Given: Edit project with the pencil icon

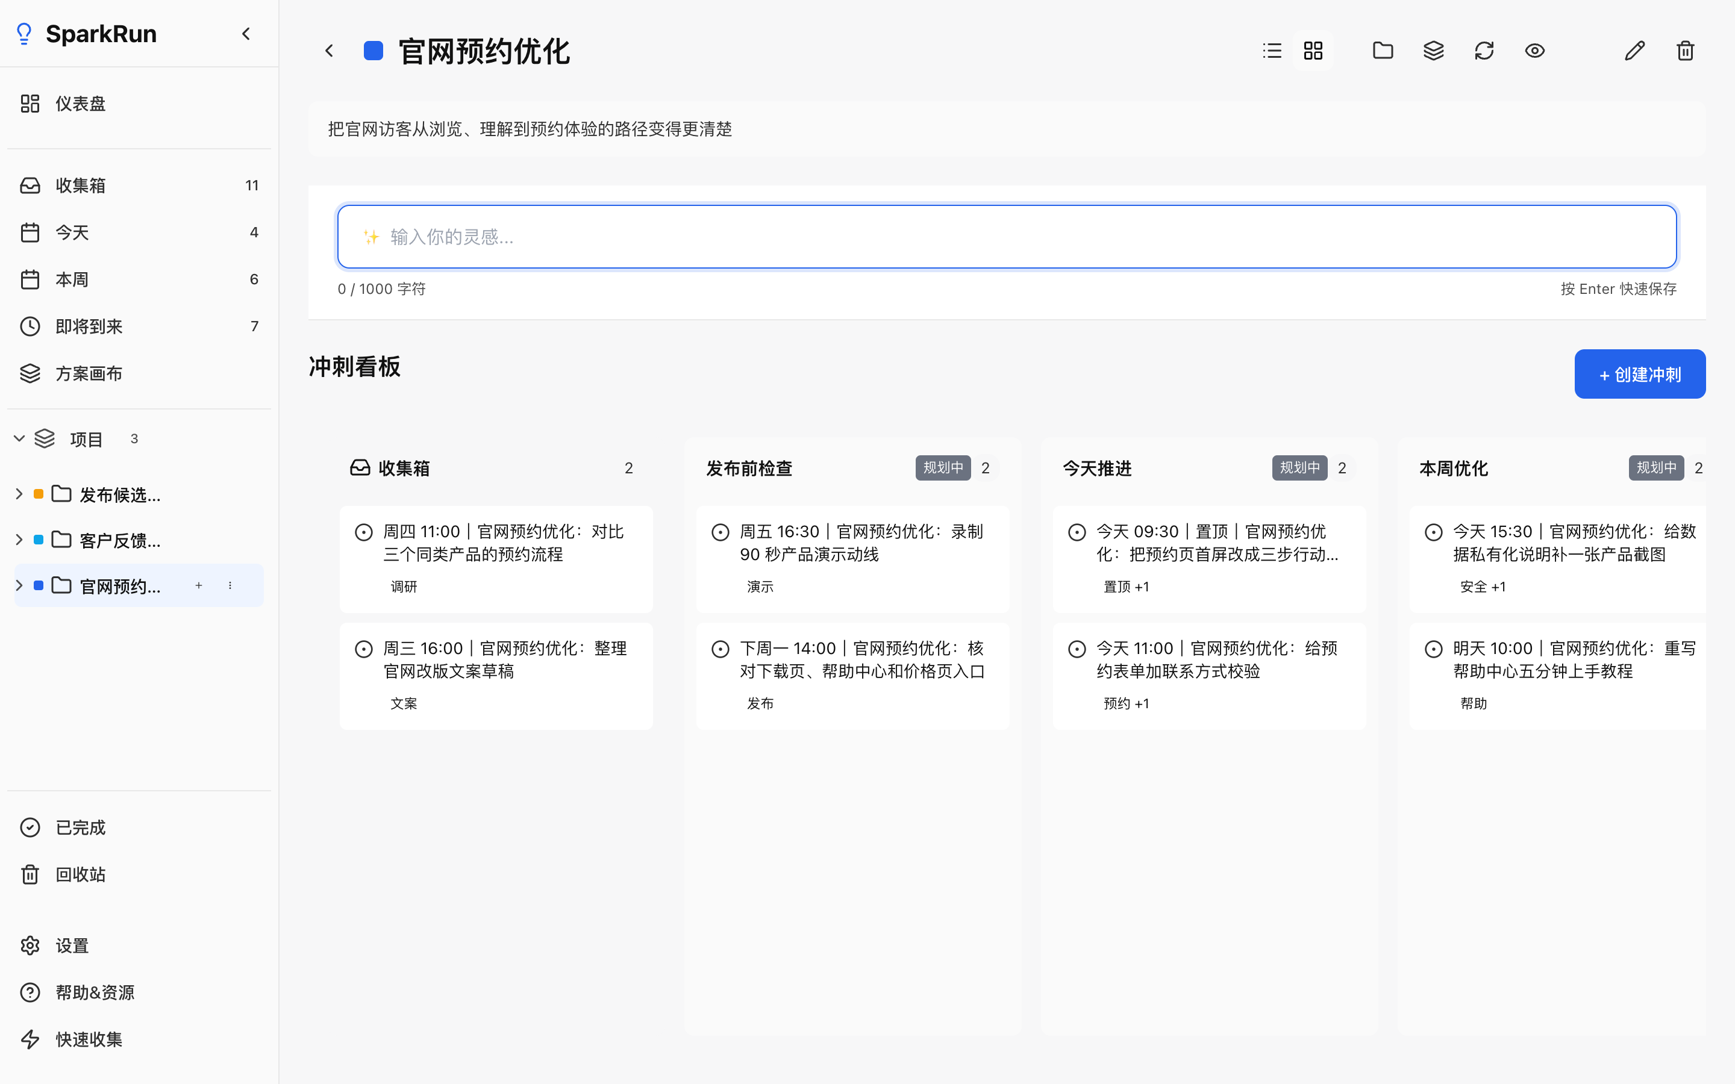Looking at the screenshot, I should click(x=1634, y=50).
